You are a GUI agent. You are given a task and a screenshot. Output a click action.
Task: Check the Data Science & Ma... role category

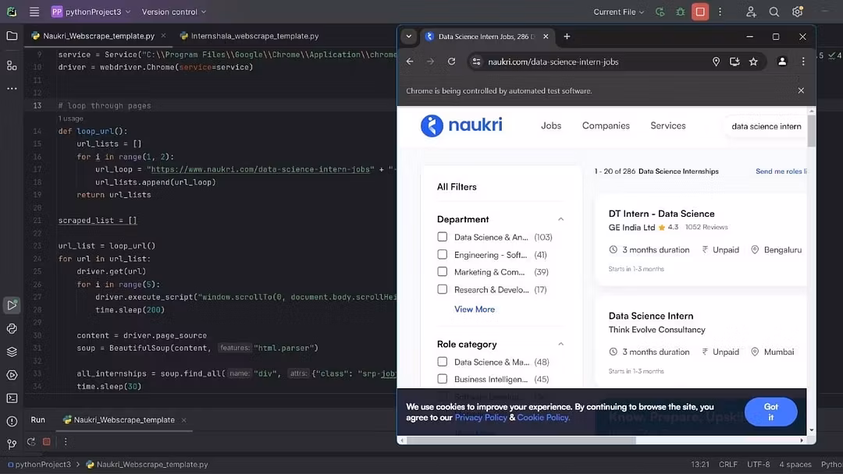point(442,362)
